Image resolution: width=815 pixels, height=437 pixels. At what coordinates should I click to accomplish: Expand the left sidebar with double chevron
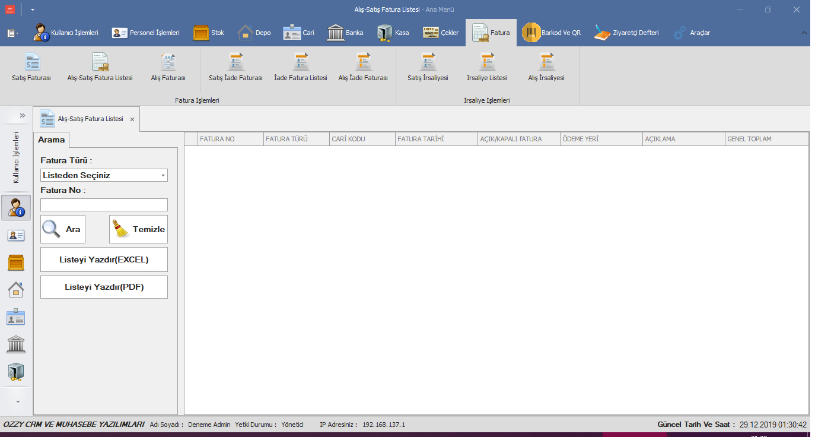click(x=22, y=115)
